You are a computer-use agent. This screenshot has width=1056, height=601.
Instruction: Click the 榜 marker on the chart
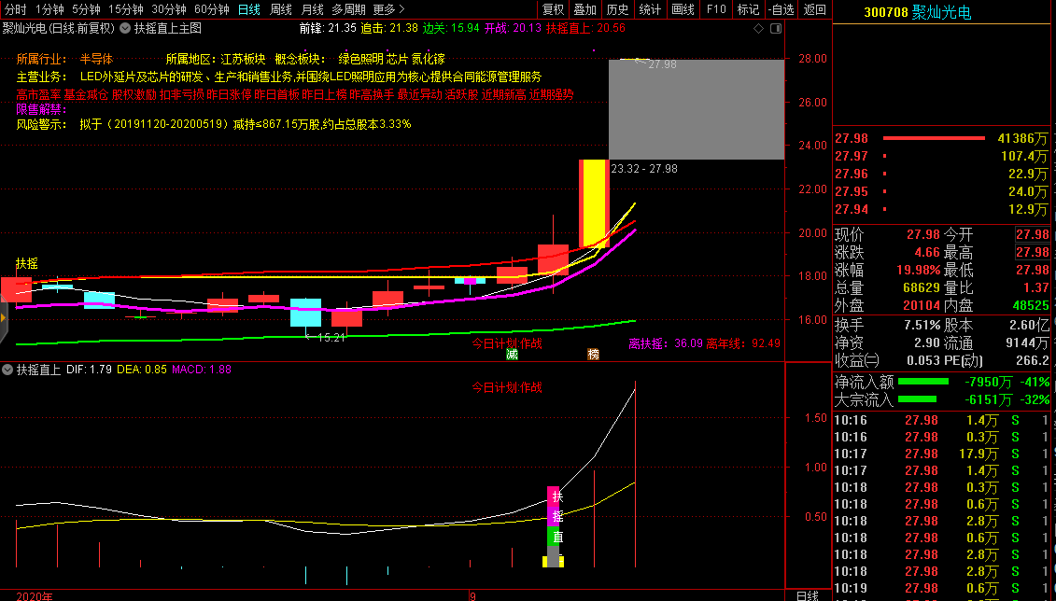click(593, 354)
